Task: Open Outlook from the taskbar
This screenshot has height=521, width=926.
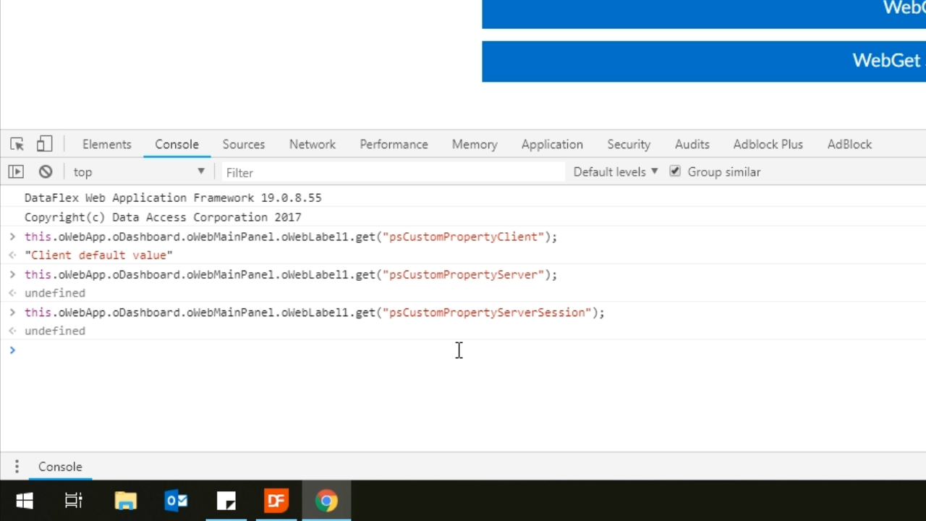Action: 176,501
